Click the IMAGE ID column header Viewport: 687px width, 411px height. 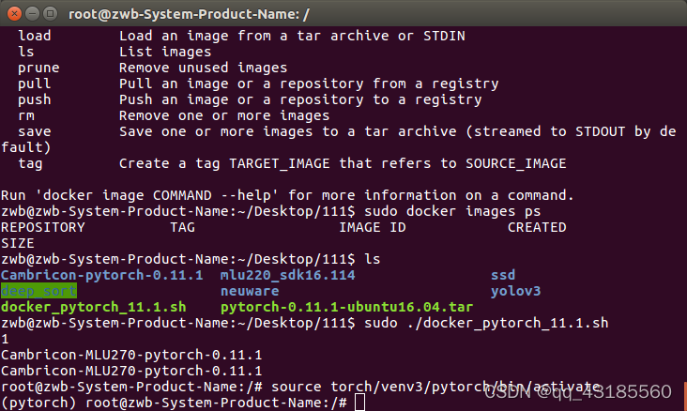(x=373, y=227)
